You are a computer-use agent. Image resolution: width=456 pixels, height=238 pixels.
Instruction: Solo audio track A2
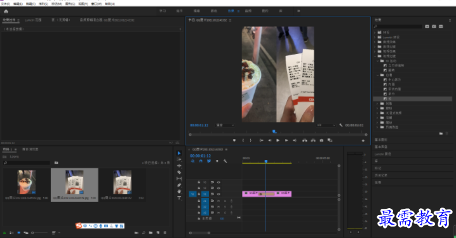[225, 207]
